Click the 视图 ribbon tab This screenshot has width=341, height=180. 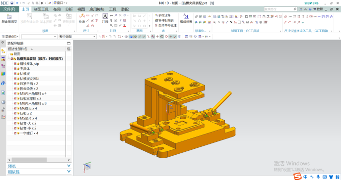pyautogui.click(x=81, y=9)
